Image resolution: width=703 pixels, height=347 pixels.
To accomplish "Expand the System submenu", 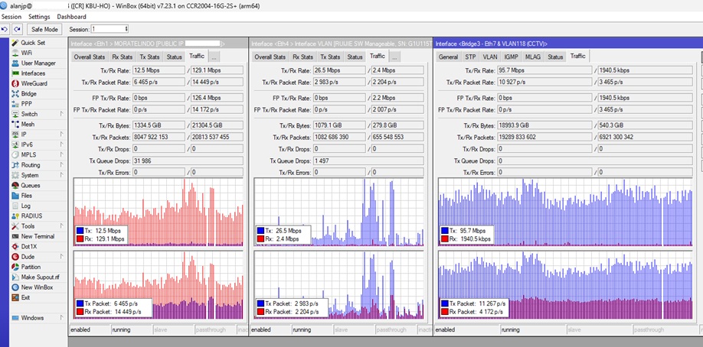I will click(62, 175).
